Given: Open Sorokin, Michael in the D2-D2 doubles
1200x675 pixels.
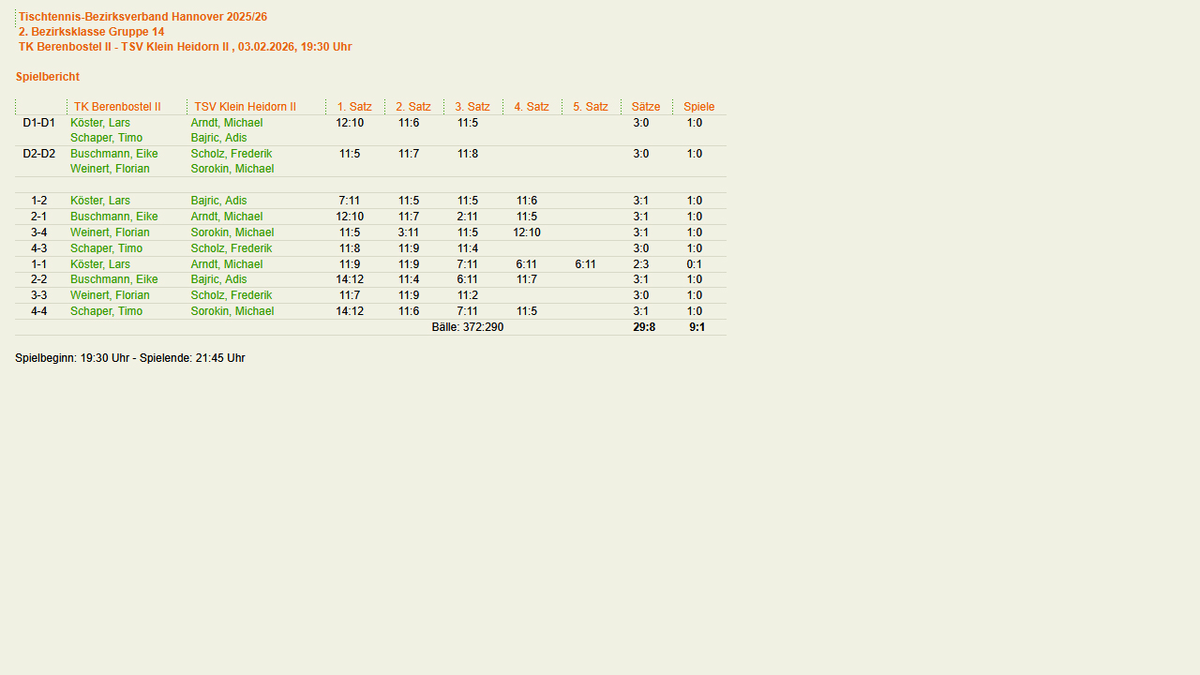Looking at the screenshot, I should coord(232,169).
